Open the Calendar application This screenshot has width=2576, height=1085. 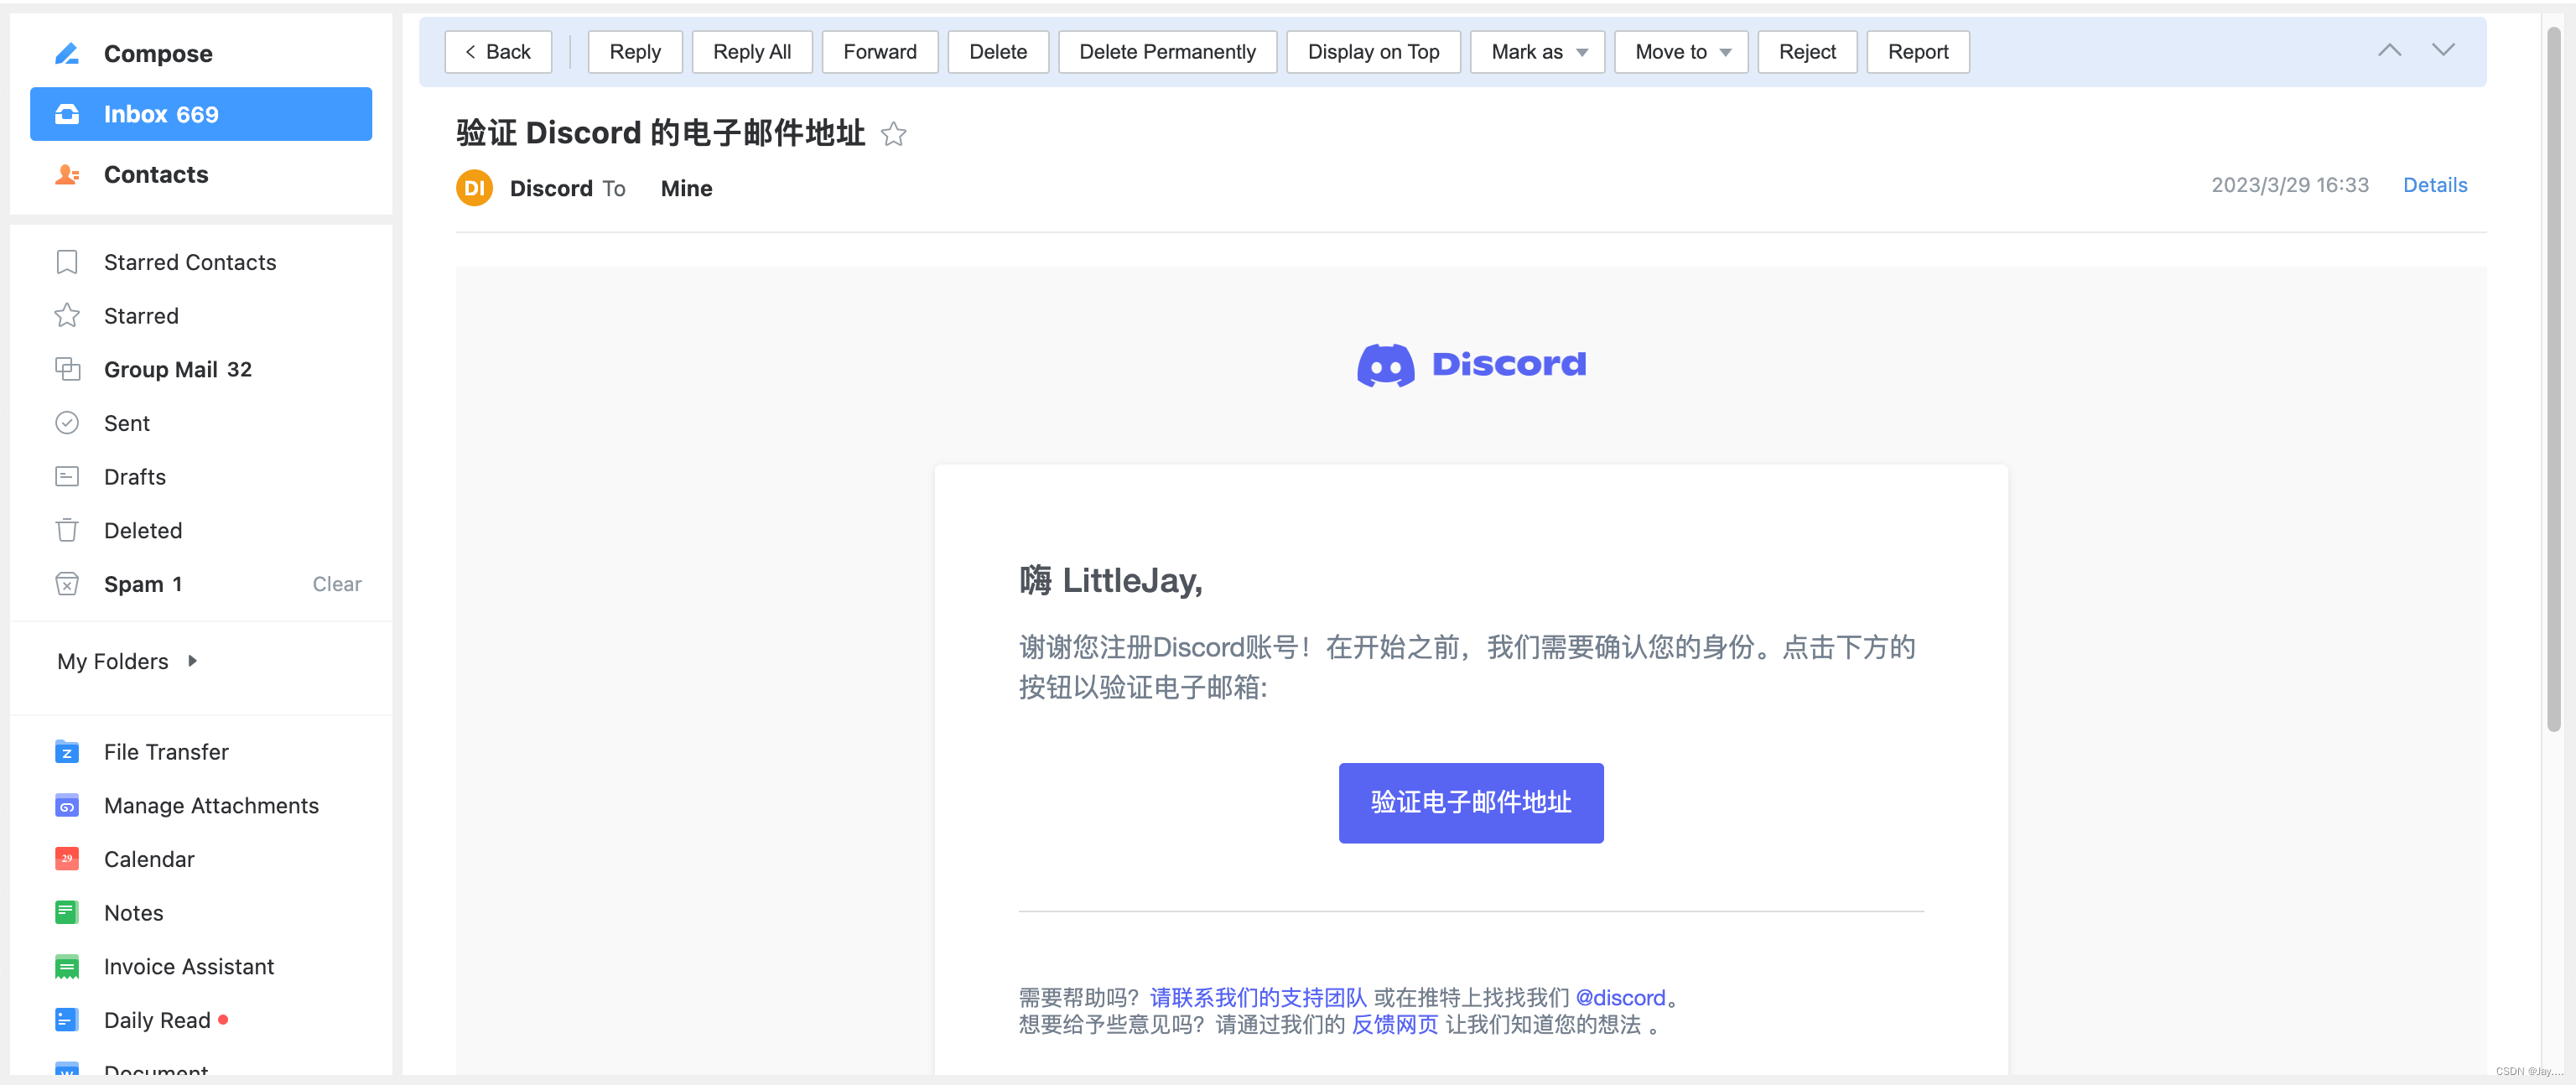coord(149,856)
